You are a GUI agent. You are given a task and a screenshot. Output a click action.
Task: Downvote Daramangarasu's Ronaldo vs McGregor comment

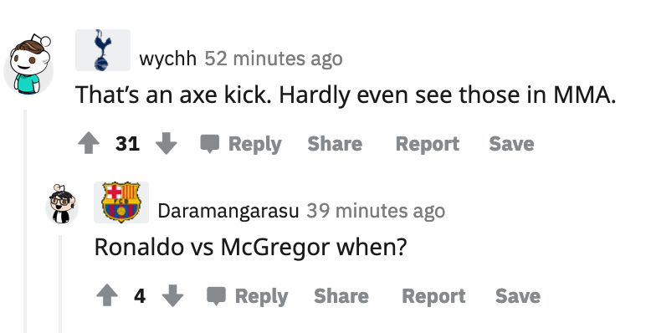(172, 296)
